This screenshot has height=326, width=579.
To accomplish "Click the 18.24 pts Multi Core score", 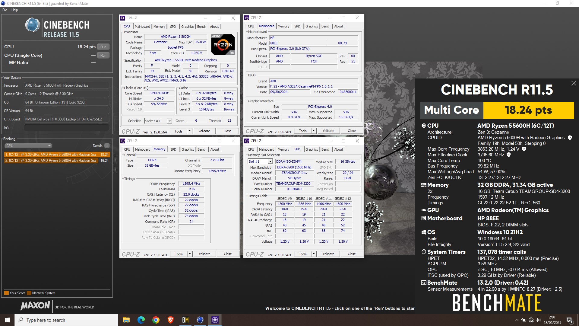I will (x=528, y=110).
